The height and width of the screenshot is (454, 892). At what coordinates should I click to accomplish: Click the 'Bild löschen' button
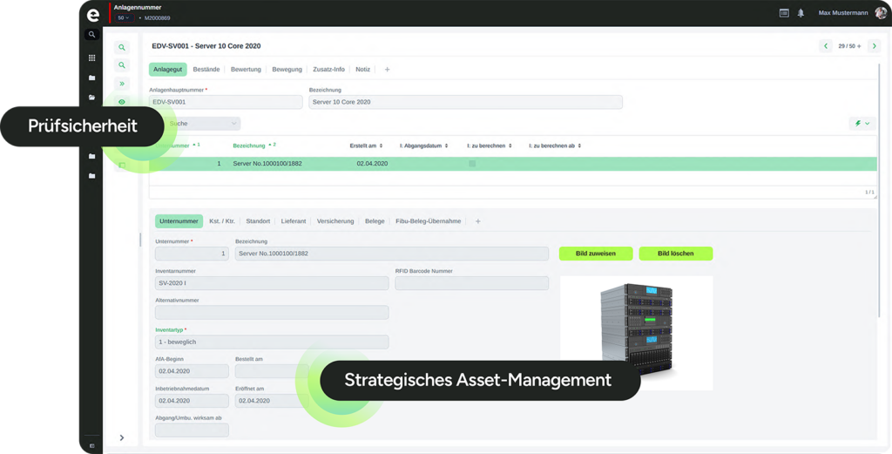pyautogui.click(x=675, y=254)
